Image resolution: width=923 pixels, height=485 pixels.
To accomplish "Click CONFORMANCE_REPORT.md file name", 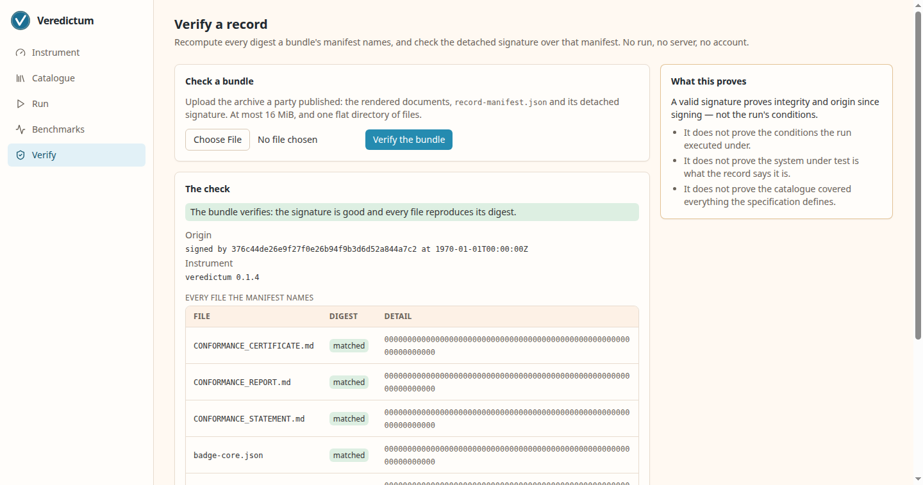I will 242,382.
